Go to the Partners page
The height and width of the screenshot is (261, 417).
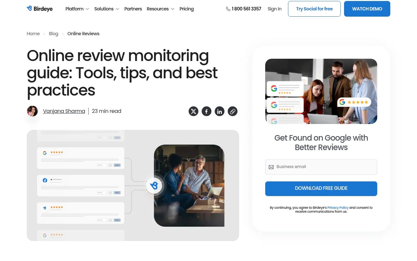133,9
